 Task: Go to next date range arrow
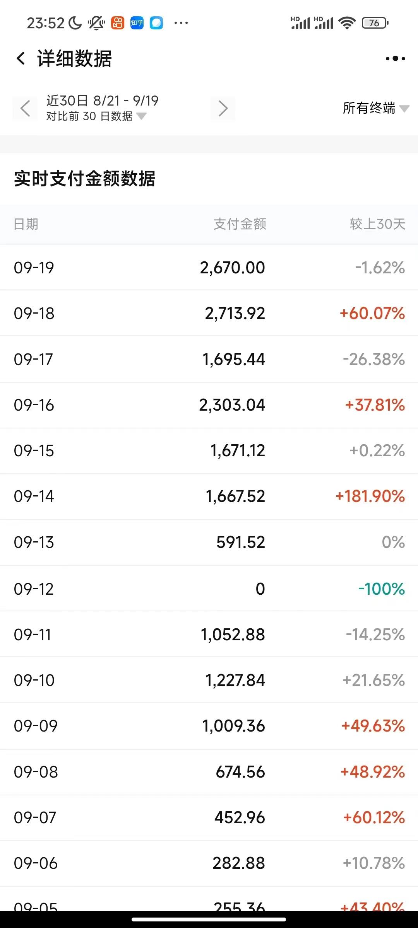[223, 108]
